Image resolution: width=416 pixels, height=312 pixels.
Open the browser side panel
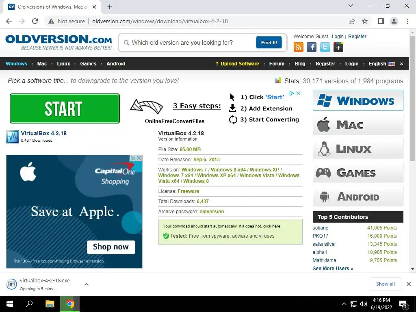tap(381, 21)
